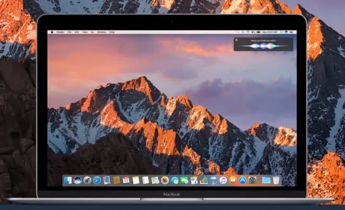Click the Siri waveform in panel

click(263, 46)
